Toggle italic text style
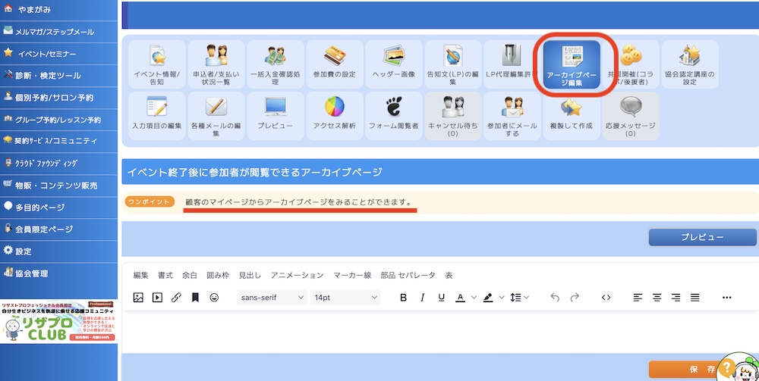 pos(423,298)
